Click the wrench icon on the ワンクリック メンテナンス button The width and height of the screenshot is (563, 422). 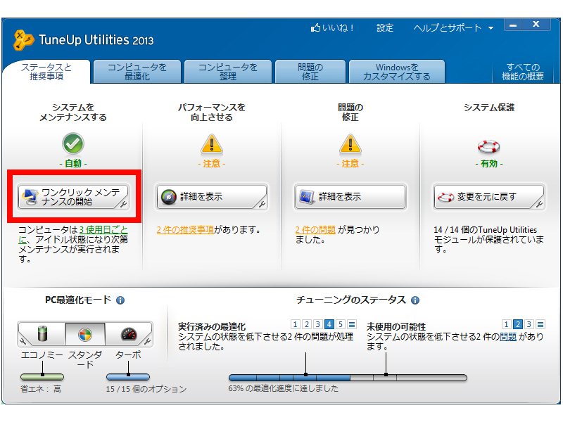[x=123, y=205]
